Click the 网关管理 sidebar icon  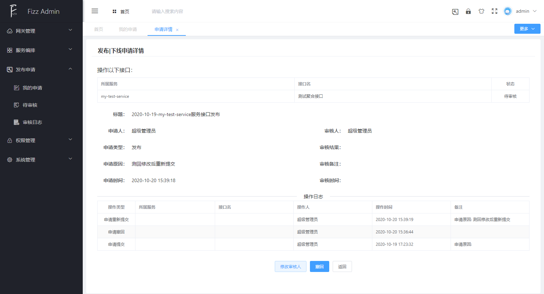click(10, 31)
